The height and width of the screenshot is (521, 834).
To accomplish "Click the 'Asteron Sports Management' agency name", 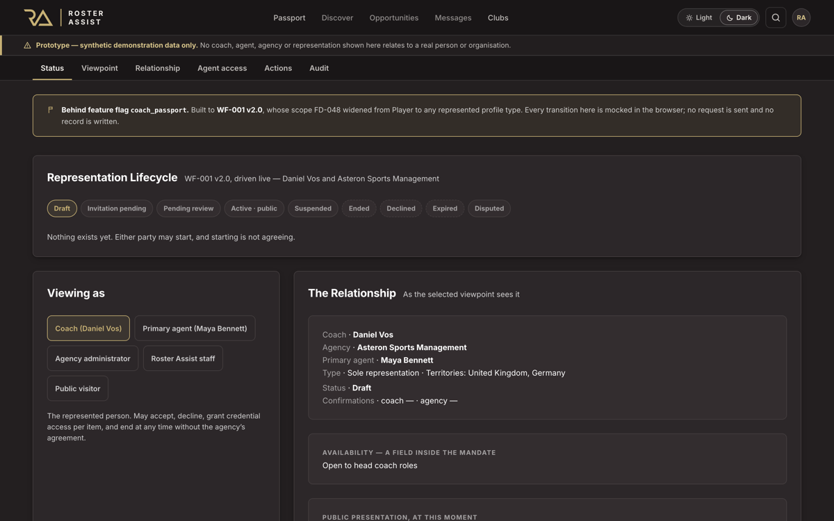I will coord(411,347).
